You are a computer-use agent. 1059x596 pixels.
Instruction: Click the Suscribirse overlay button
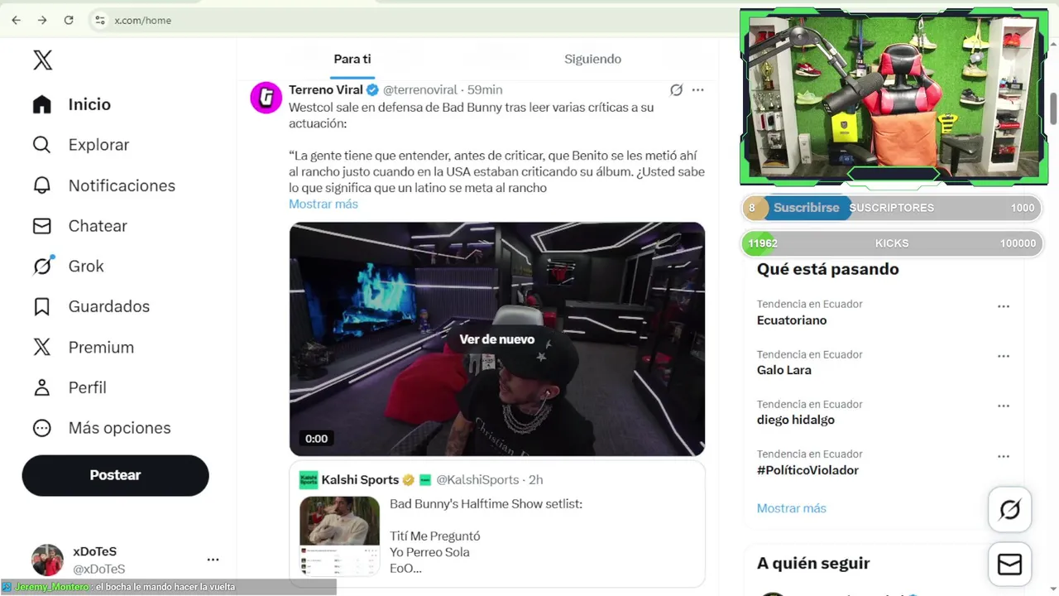coord(806,208)
